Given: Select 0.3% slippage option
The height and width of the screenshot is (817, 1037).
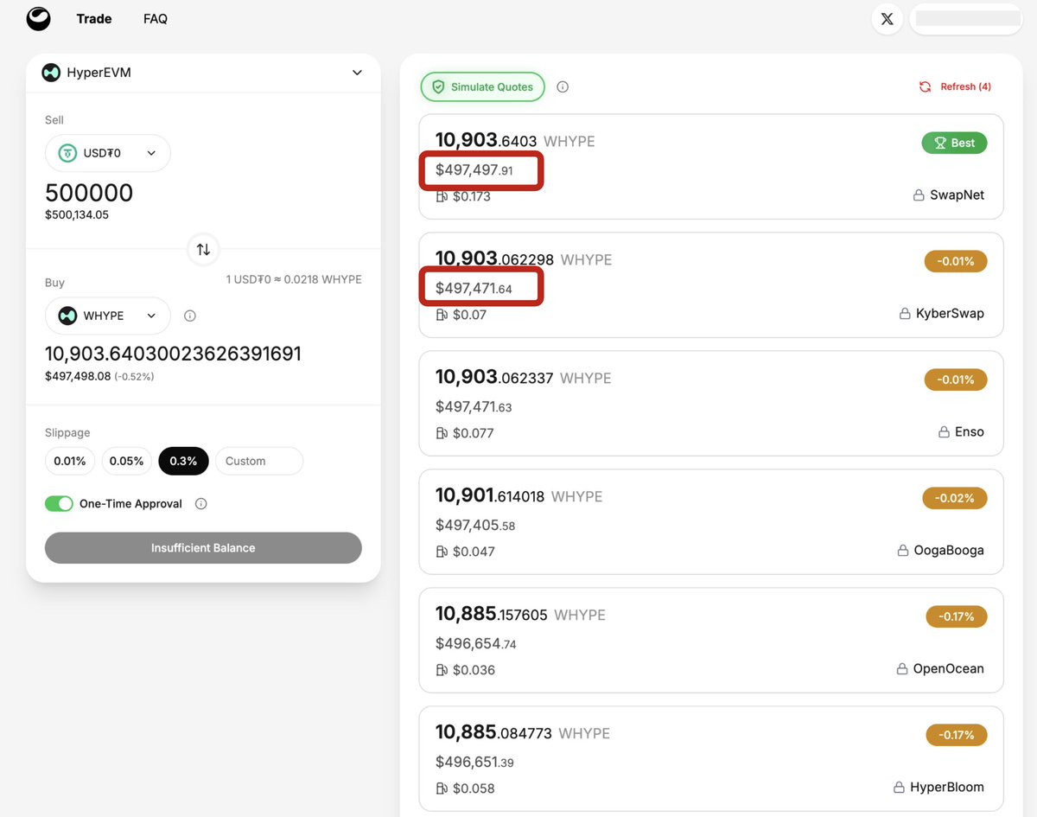Looking at the screenshot, I should click(183, 461).
